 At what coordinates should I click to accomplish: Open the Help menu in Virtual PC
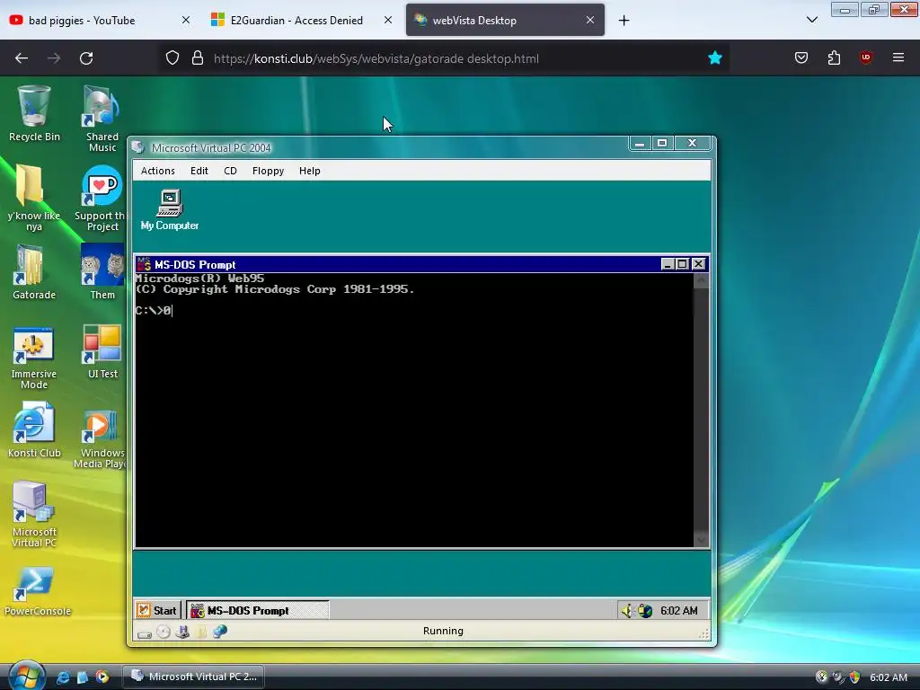point(310,171)
